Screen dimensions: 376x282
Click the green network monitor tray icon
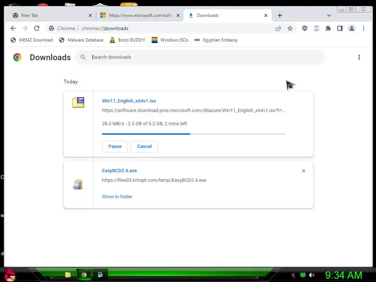pyautogui.click(x=303, y=275)
